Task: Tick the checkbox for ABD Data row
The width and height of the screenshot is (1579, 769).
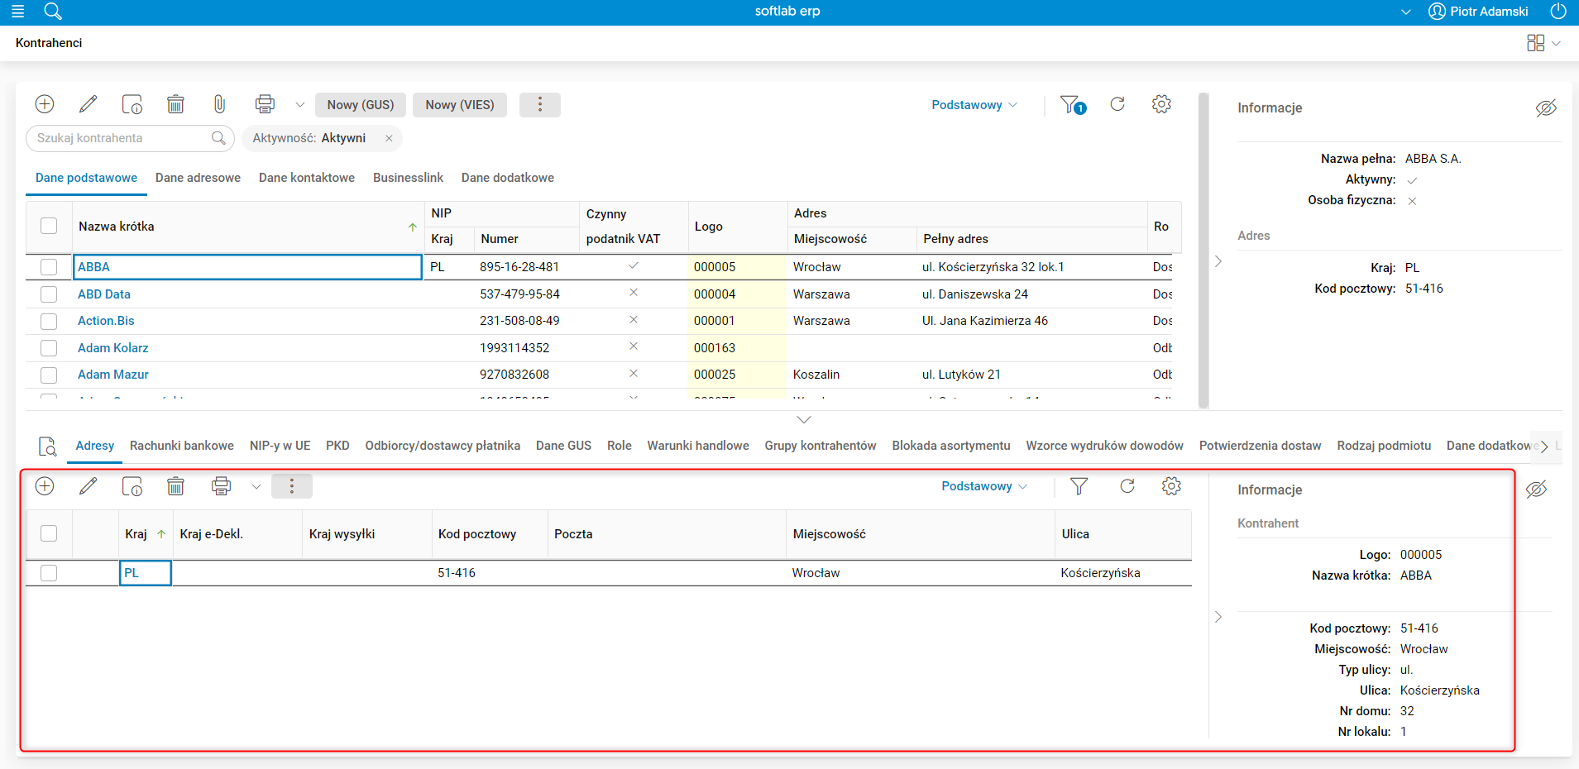Action: tap(49, 294)
